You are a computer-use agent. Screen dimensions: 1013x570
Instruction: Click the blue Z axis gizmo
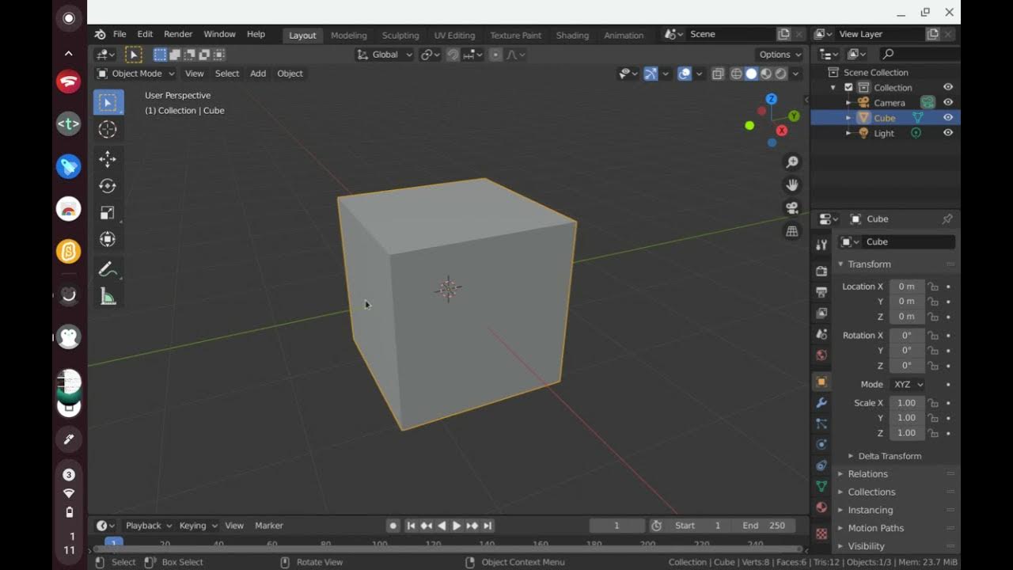pos(771,99)
